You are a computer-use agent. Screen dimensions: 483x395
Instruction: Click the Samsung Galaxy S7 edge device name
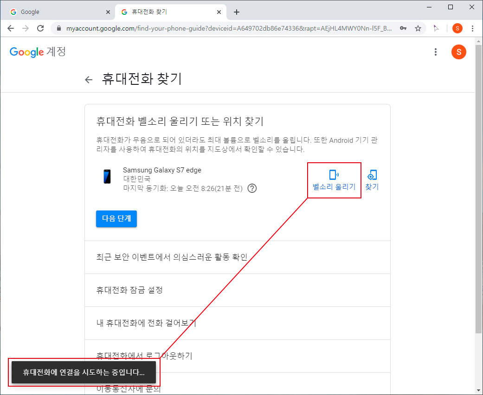pos(162,170)
